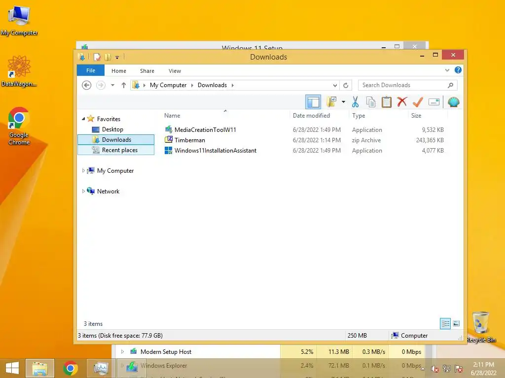
Task: Click the Rename icon in toolbar
Action: pyautogui.click(x=434, y=102)
